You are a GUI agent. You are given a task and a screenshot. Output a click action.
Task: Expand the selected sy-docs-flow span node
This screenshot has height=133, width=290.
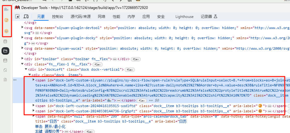(x=33, y=80)
